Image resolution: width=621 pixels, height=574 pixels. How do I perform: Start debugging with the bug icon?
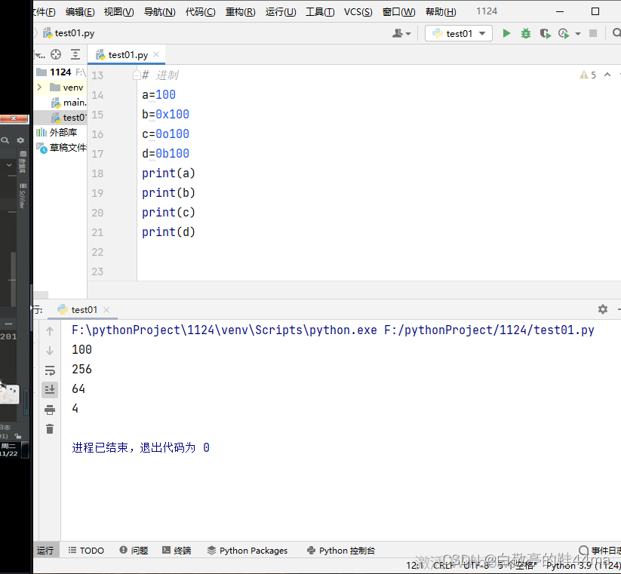(x=526, y=33)
